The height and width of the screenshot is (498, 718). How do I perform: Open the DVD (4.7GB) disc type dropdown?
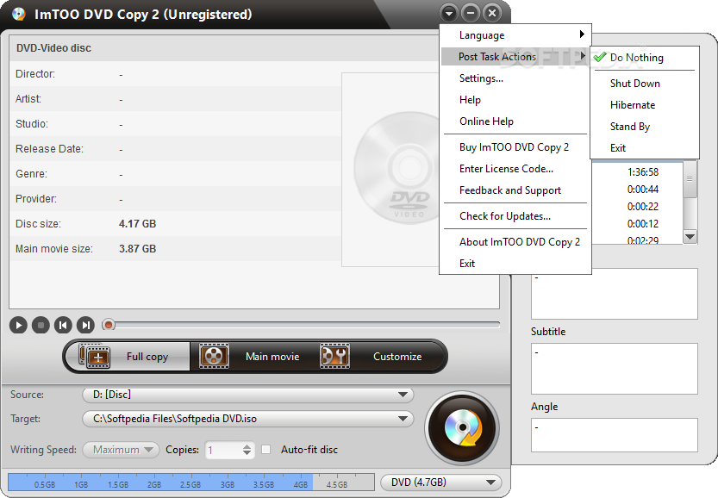pyautogui.click(x=441, y=482)
